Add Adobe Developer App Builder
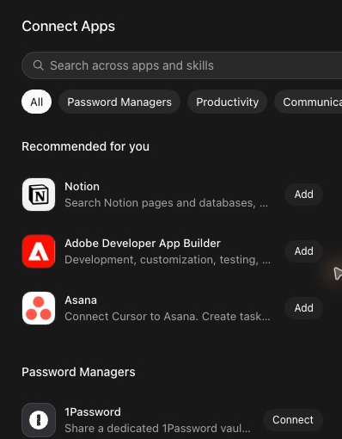342x439 pixels. point(303,251)
